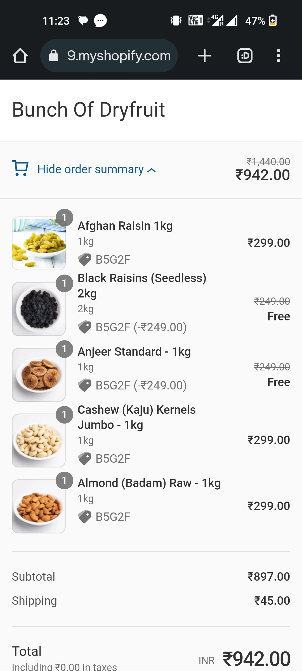Tap the Cashew Kernels product thumbnail
The width and height of the screenshot is (302, 671).
[x=39, y=440]
